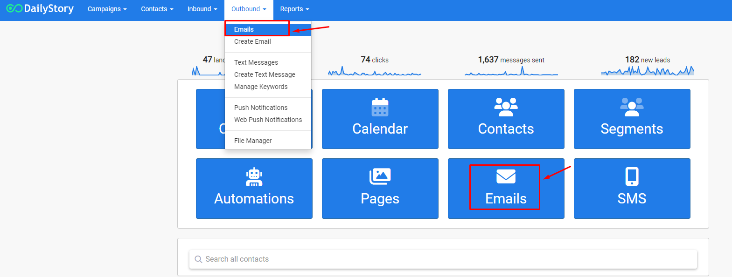Click the Emails envelope icon
Image resolution: width=732 pixels, height=277 pixels.
[x=506, y=176]
